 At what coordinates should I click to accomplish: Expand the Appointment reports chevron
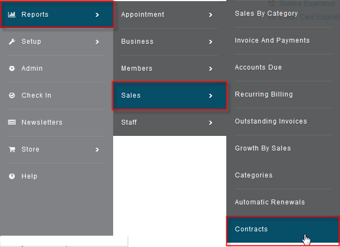[210, 15]
